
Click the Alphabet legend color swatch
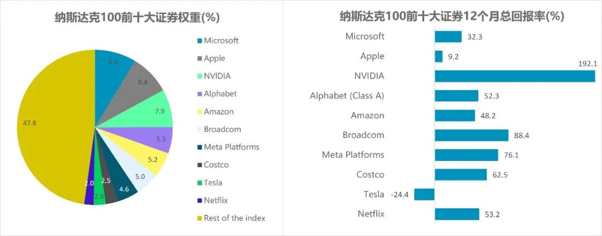tap(199, 94)
